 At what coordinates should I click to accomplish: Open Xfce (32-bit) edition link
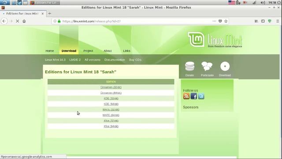[111, 121]
